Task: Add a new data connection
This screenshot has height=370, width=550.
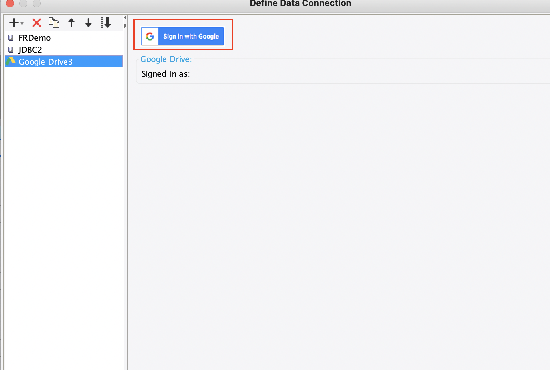Action: 13,23
